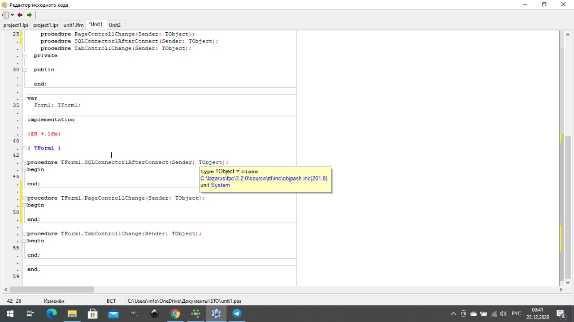The image size is (574, 322).
Task: Click the vertical scrollbar down arrow
Action: (x=568, y=282)
